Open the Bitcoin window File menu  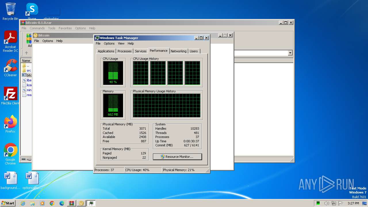37,41
